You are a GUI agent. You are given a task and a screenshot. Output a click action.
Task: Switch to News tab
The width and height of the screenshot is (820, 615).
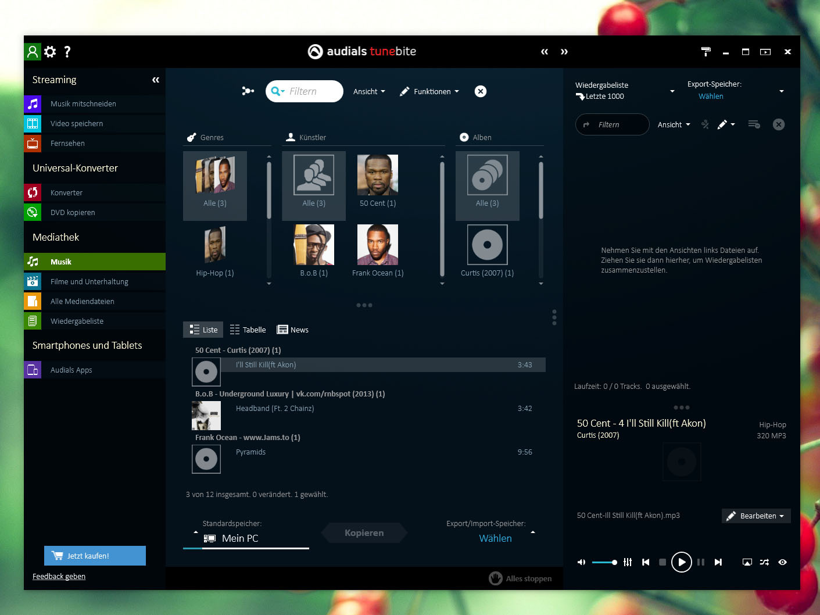coord(293,330)
